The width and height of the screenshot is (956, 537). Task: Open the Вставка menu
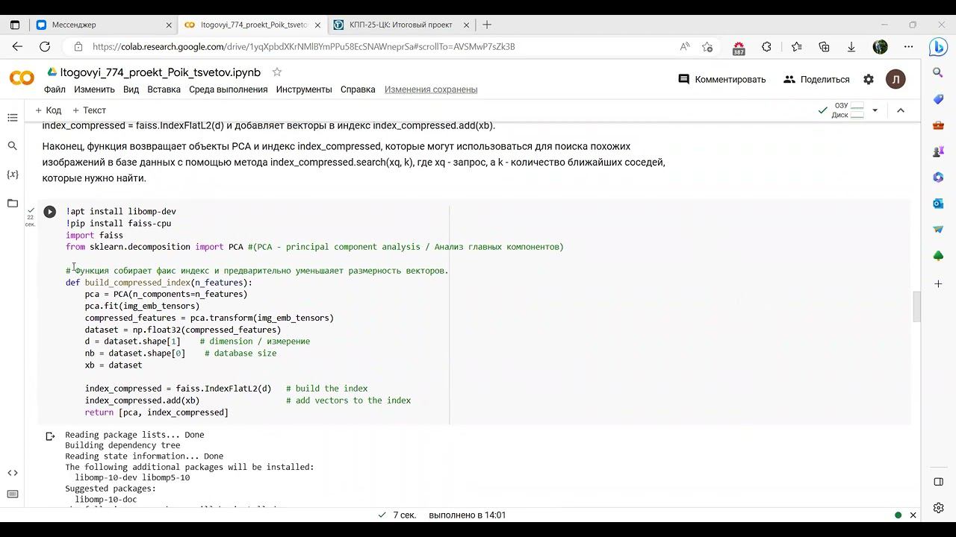164,89
